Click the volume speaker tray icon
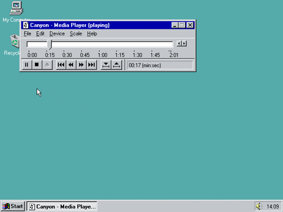Viewport: 283px width, 212px height. [x=259, y=206]
